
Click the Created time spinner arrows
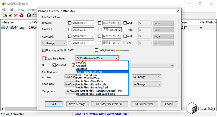(119, 23)
